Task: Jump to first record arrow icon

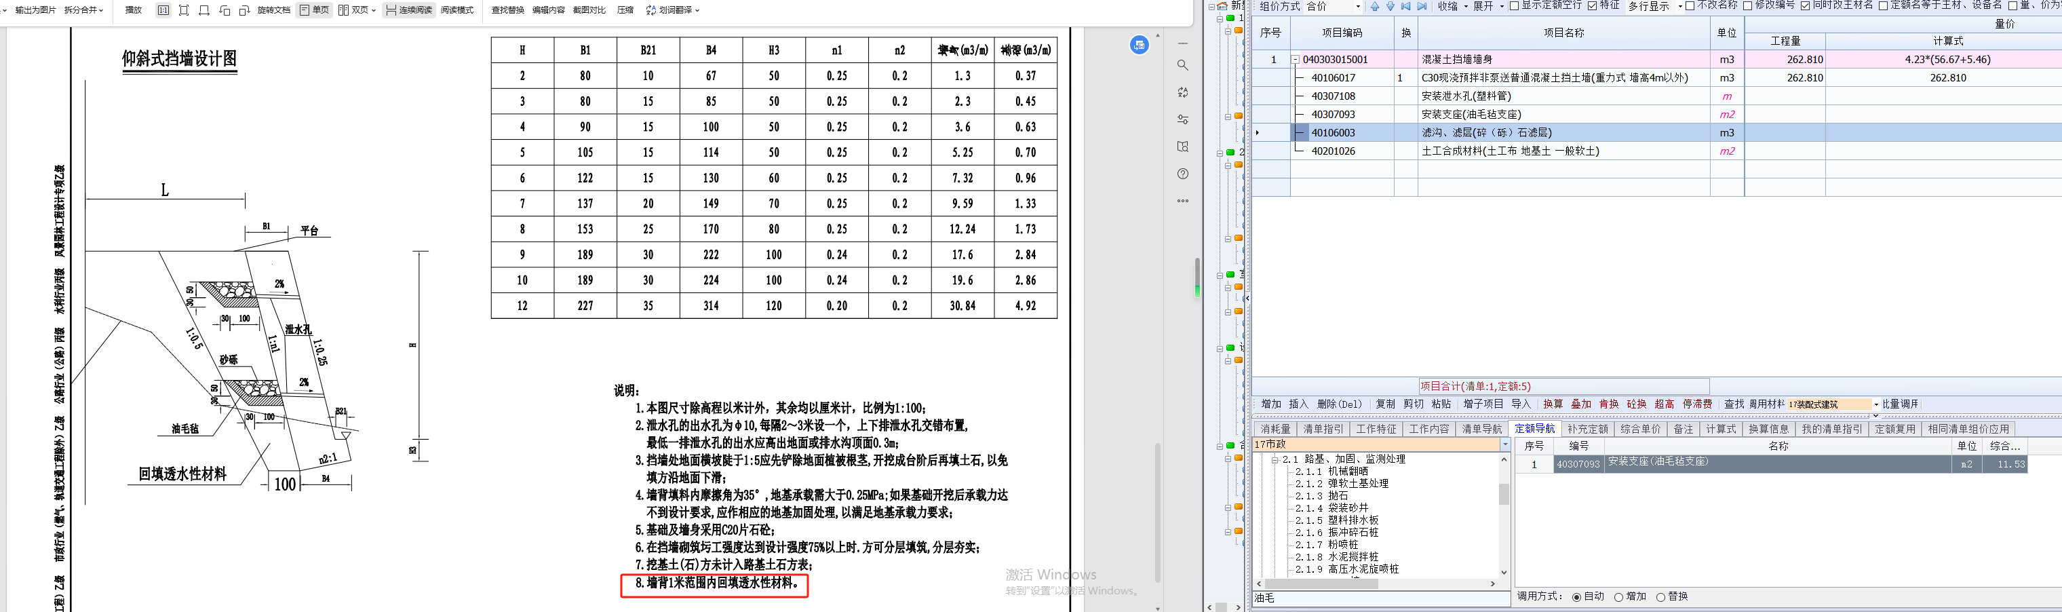Action: tap(1406, 6)
